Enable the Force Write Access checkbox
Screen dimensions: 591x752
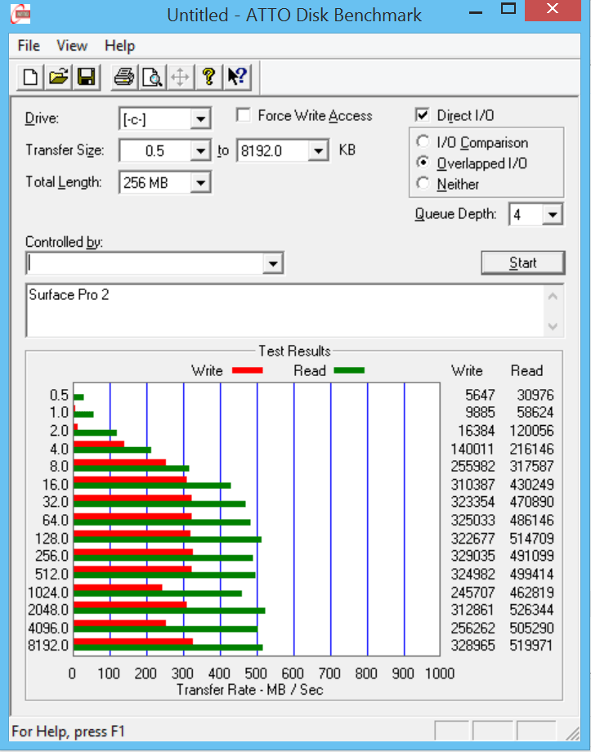point(243,116)
